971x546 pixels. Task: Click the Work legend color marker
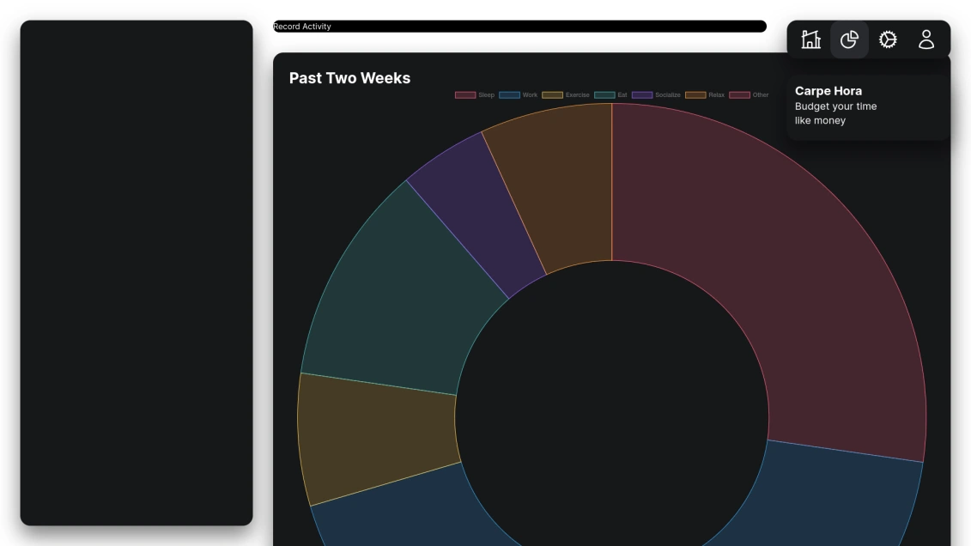click(508, 94)
